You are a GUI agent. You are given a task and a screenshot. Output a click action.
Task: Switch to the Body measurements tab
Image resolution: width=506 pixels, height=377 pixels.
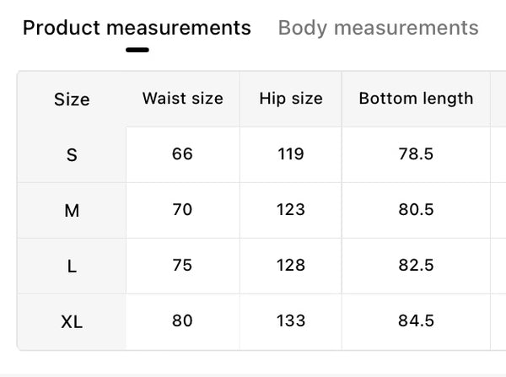pos(378,28)
